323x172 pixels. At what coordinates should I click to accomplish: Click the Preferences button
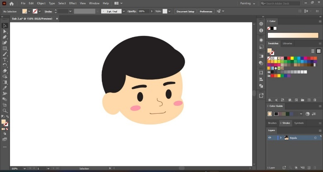[x=206, y=11]
